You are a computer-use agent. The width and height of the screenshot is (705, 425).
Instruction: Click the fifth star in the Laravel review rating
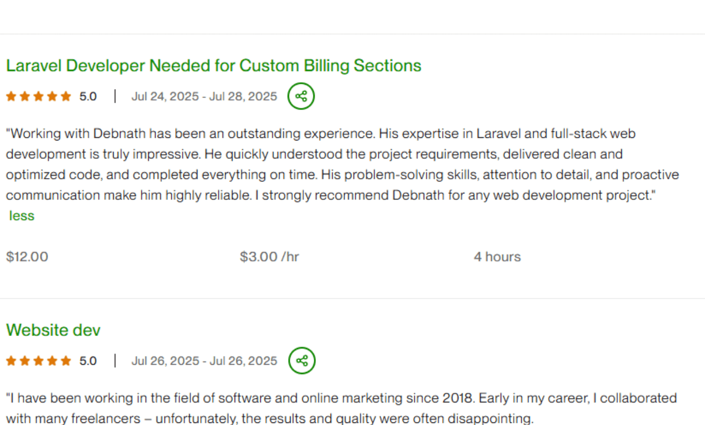65,96
